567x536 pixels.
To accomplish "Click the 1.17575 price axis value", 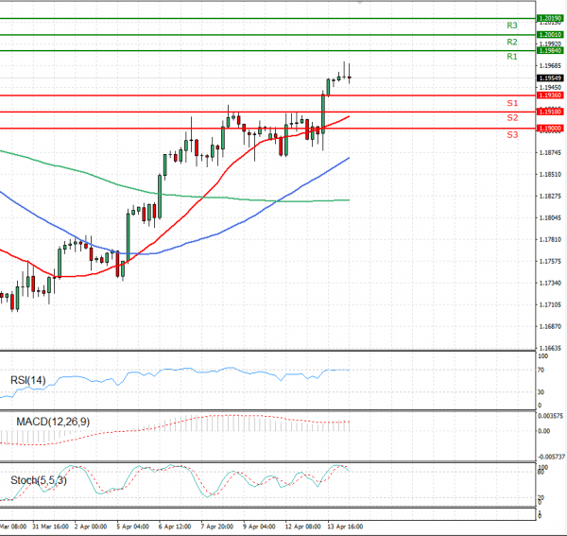I will coord(550,261).
